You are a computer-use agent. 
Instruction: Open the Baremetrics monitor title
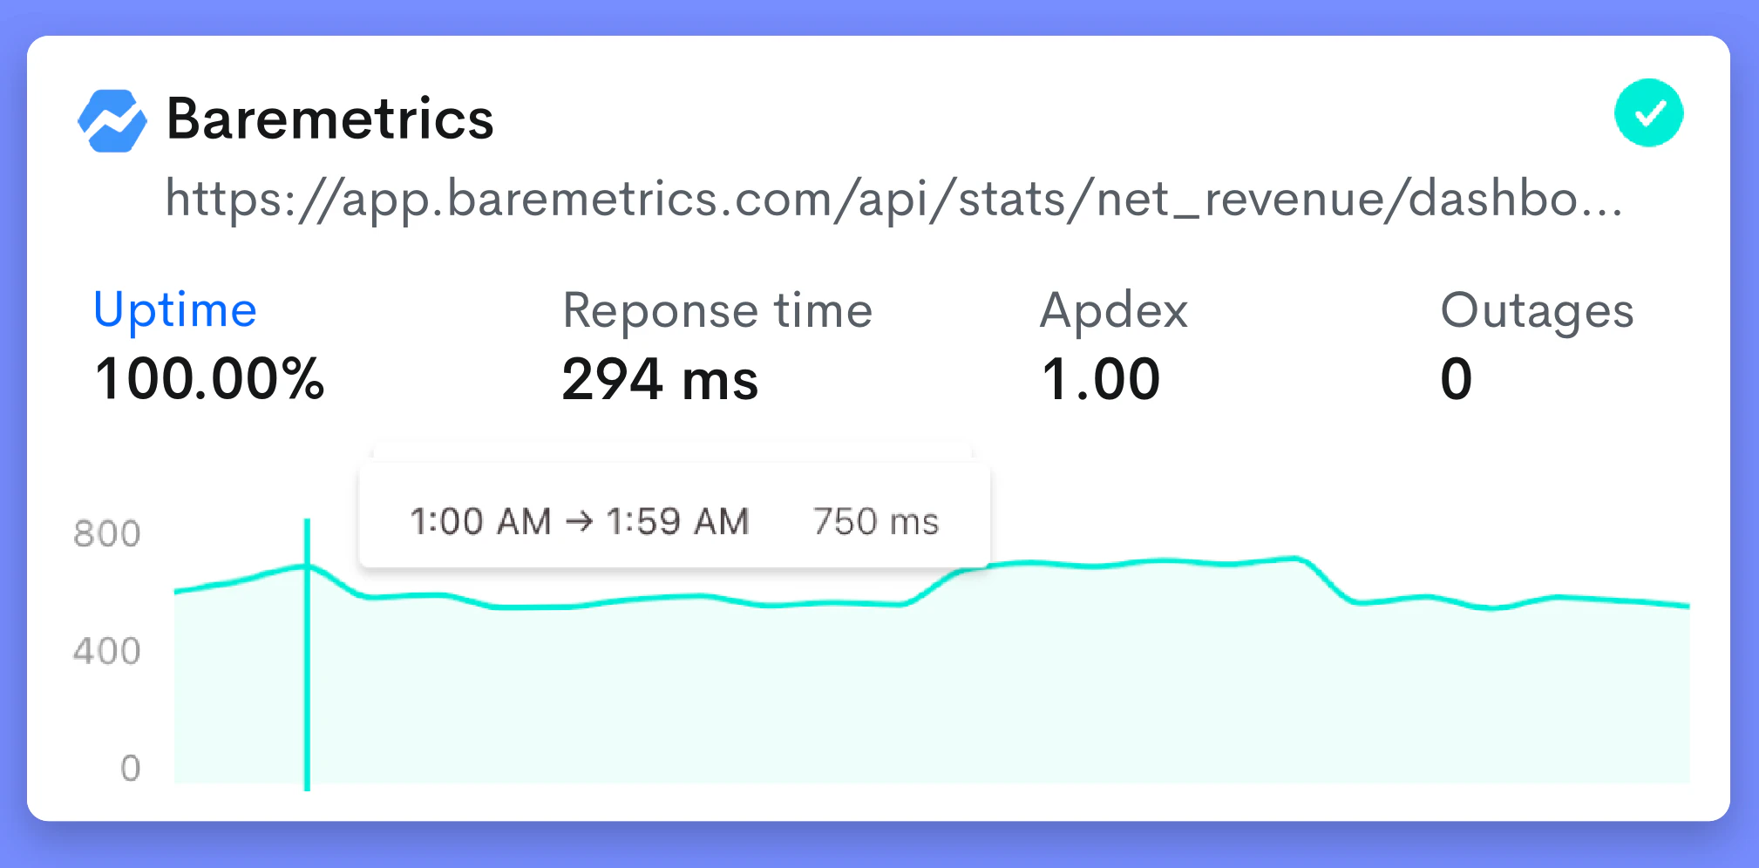[330, 119]
